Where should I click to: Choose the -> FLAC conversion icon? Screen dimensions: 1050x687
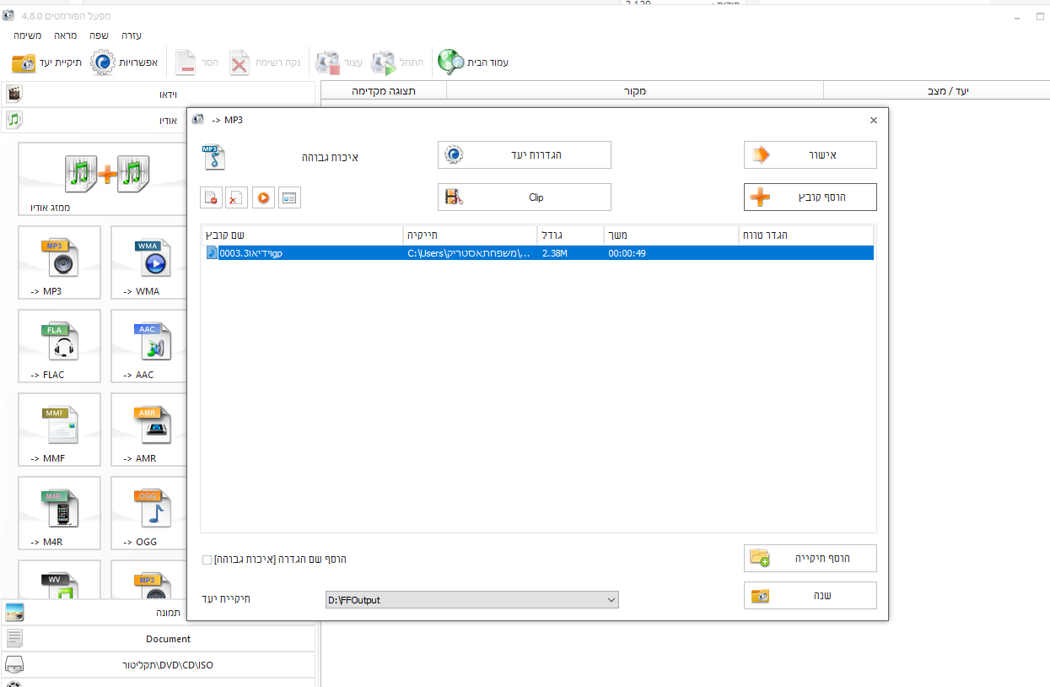pos(59,346)
